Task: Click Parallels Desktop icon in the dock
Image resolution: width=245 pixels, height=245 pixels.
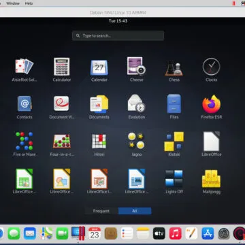Action: [x=78, y=233]
